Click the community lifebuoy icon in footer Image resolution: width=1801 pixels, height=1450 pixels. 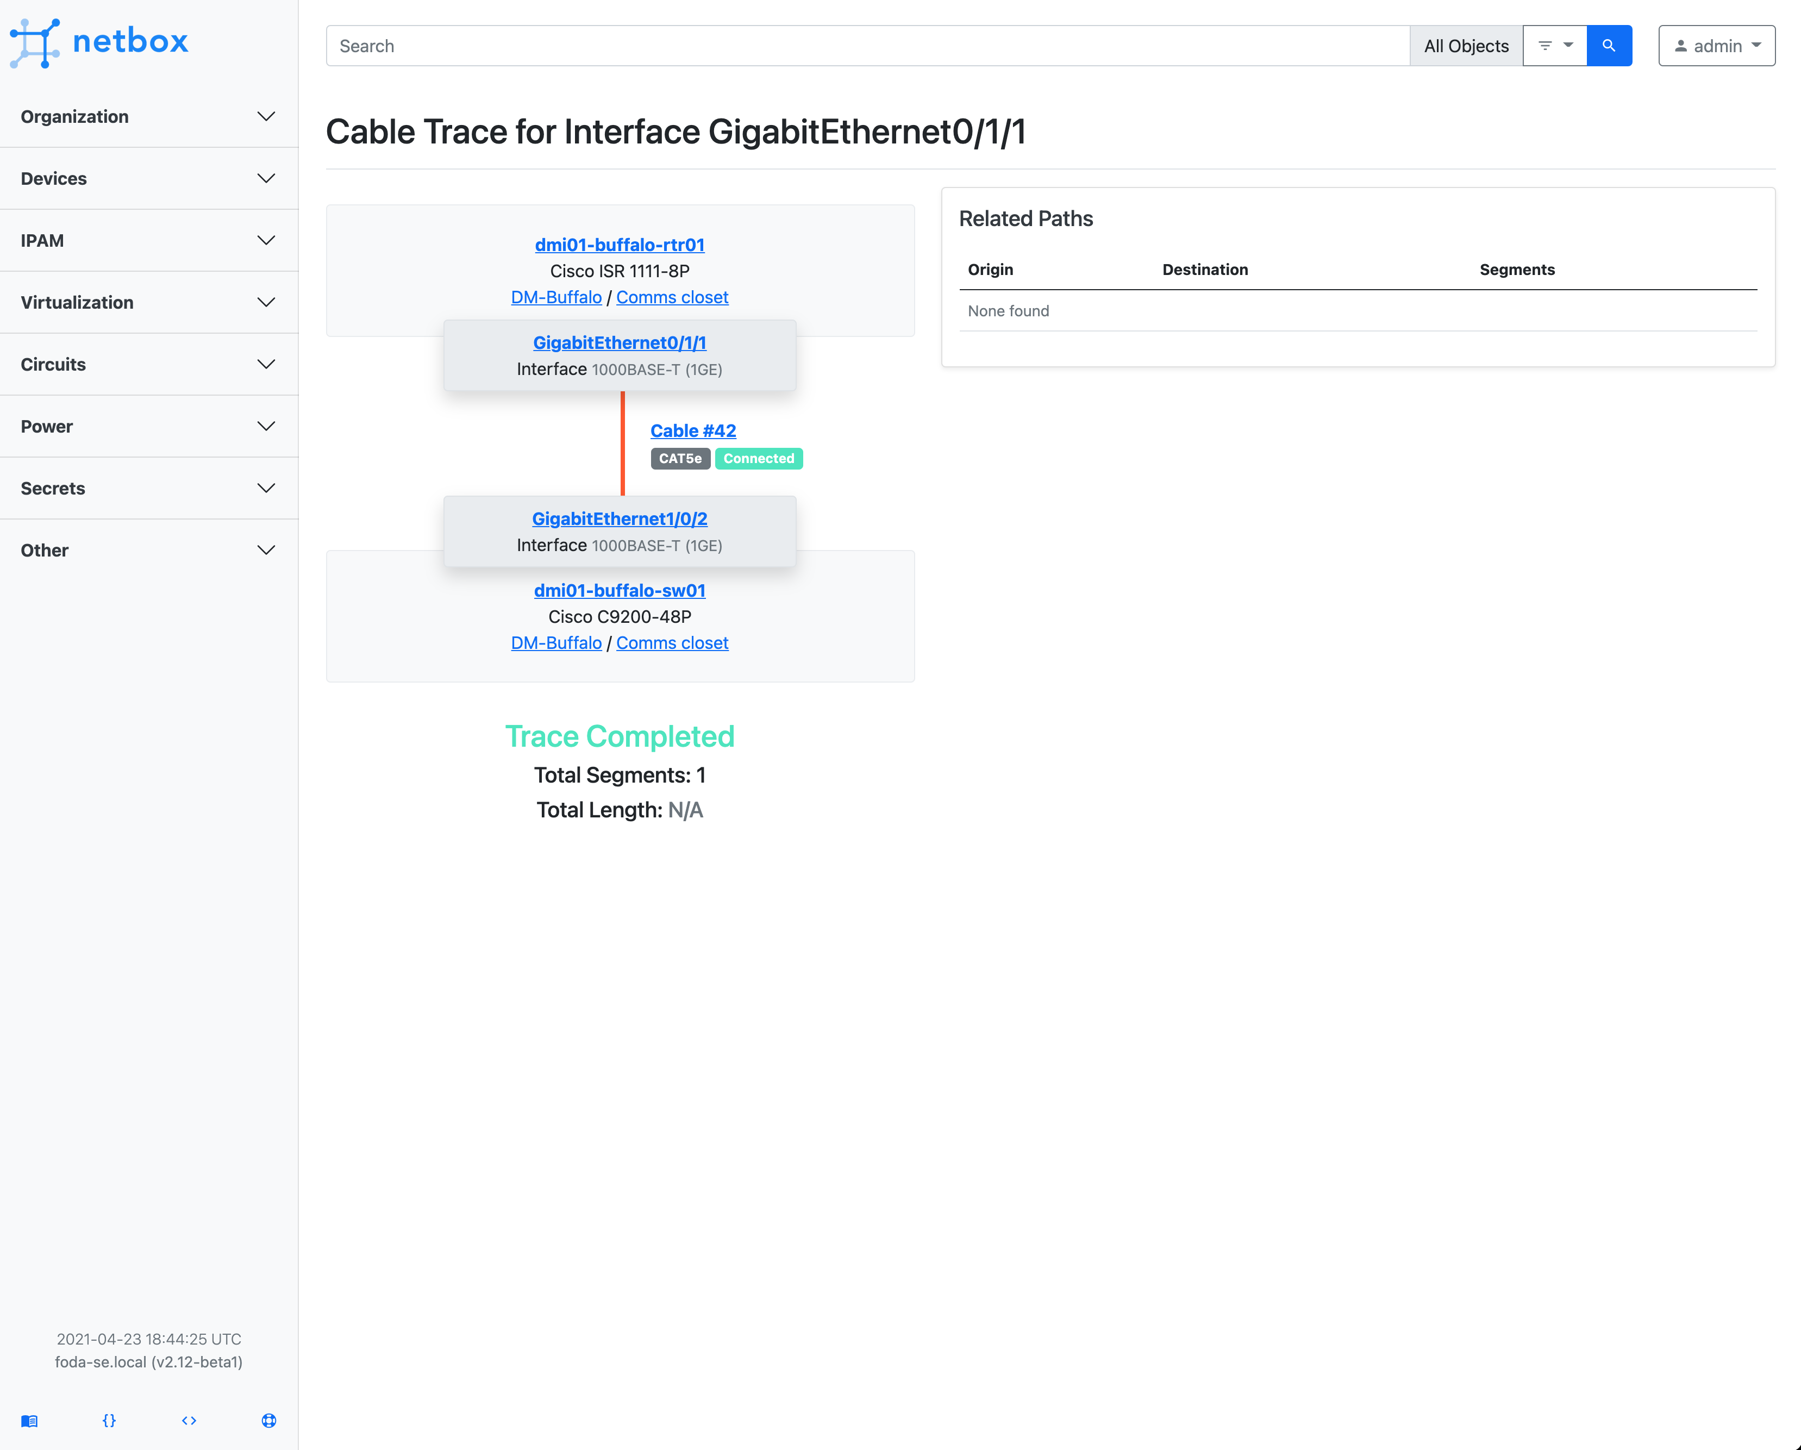pos(268,1420)
